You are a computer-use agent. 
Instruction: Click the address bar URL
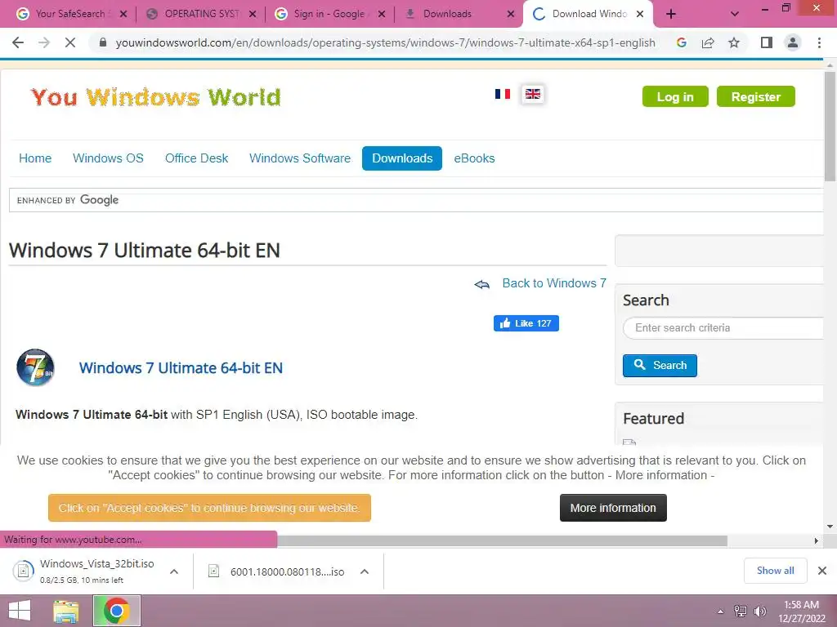click(385, 42)
